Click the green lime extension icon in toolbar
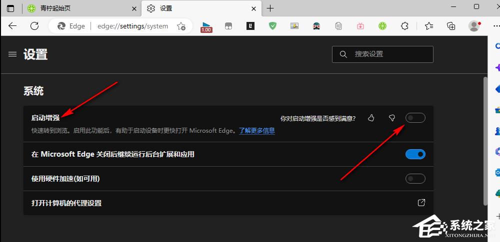500x242 pixels. pos(382,26)
